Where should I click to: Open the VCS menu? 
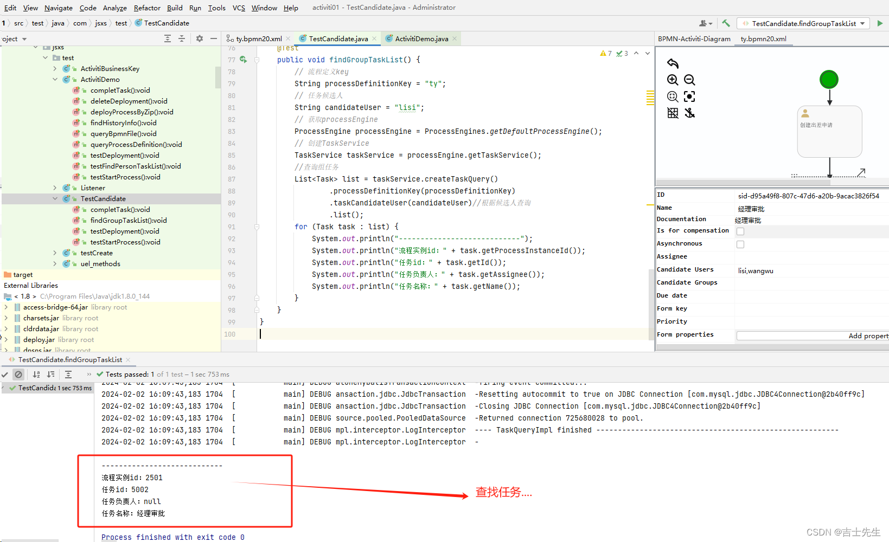(x=239, y=8)
